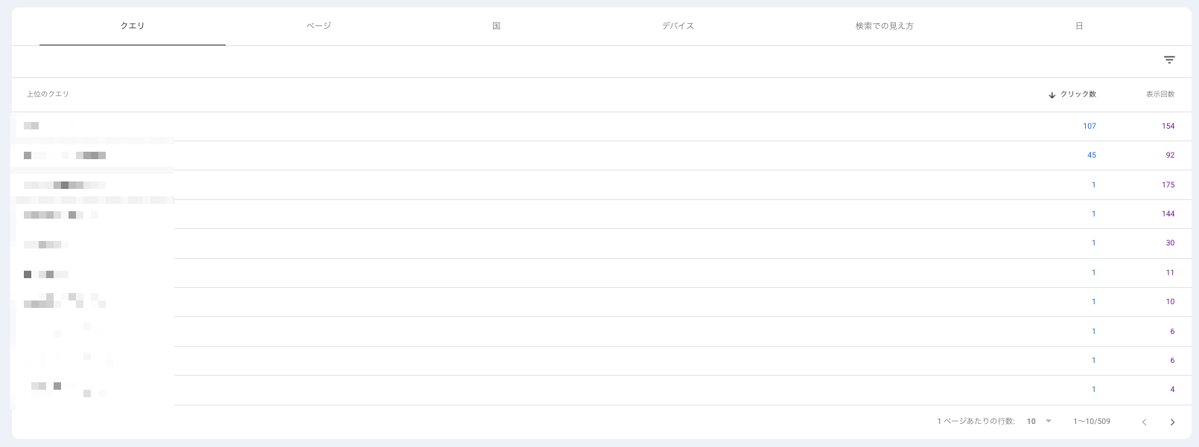
Task: Click the row with 30 impressions
Action: point(602,243)
